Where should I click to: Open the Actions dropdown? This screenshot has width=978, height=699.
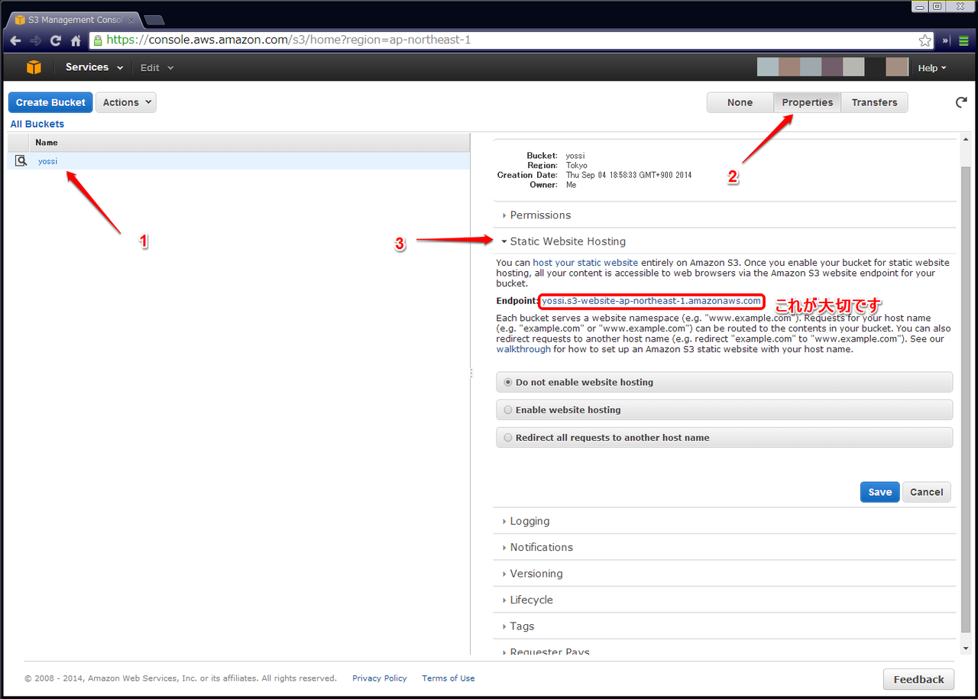coord(126,102)
